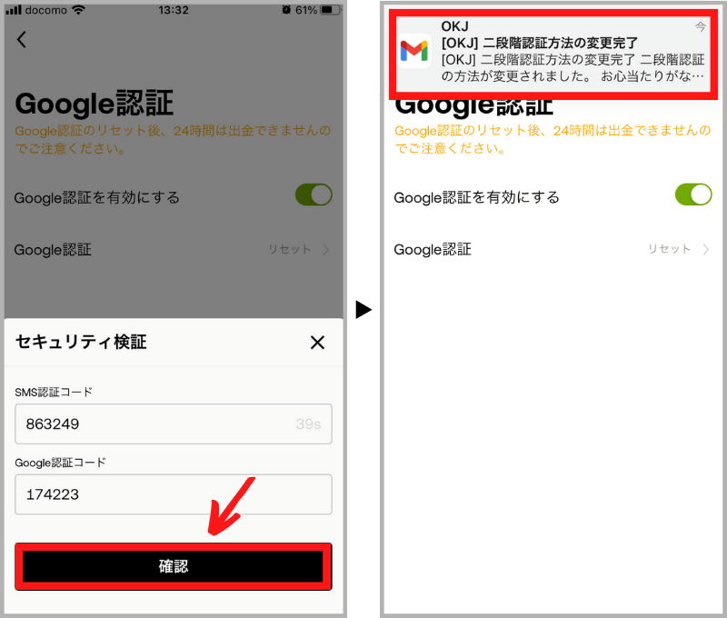Tap the Google認証コード label

(60, 463)
